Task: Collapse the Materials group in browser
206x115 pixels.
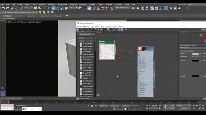Action: 78,38
